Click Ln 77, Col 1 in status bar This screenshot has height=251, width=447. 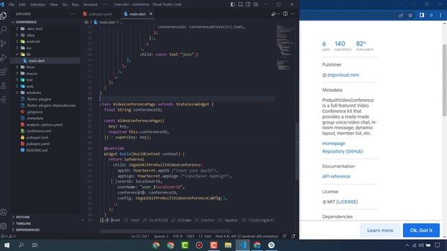[140, 236]
